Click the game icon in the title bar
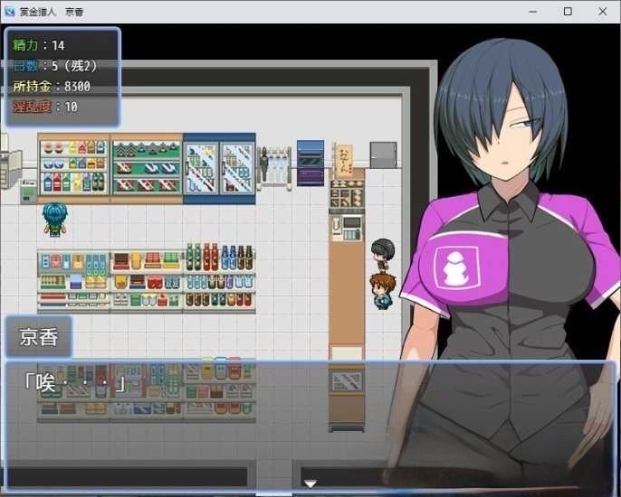The height and width of the screenshot is (497, 621). (9, 11)
